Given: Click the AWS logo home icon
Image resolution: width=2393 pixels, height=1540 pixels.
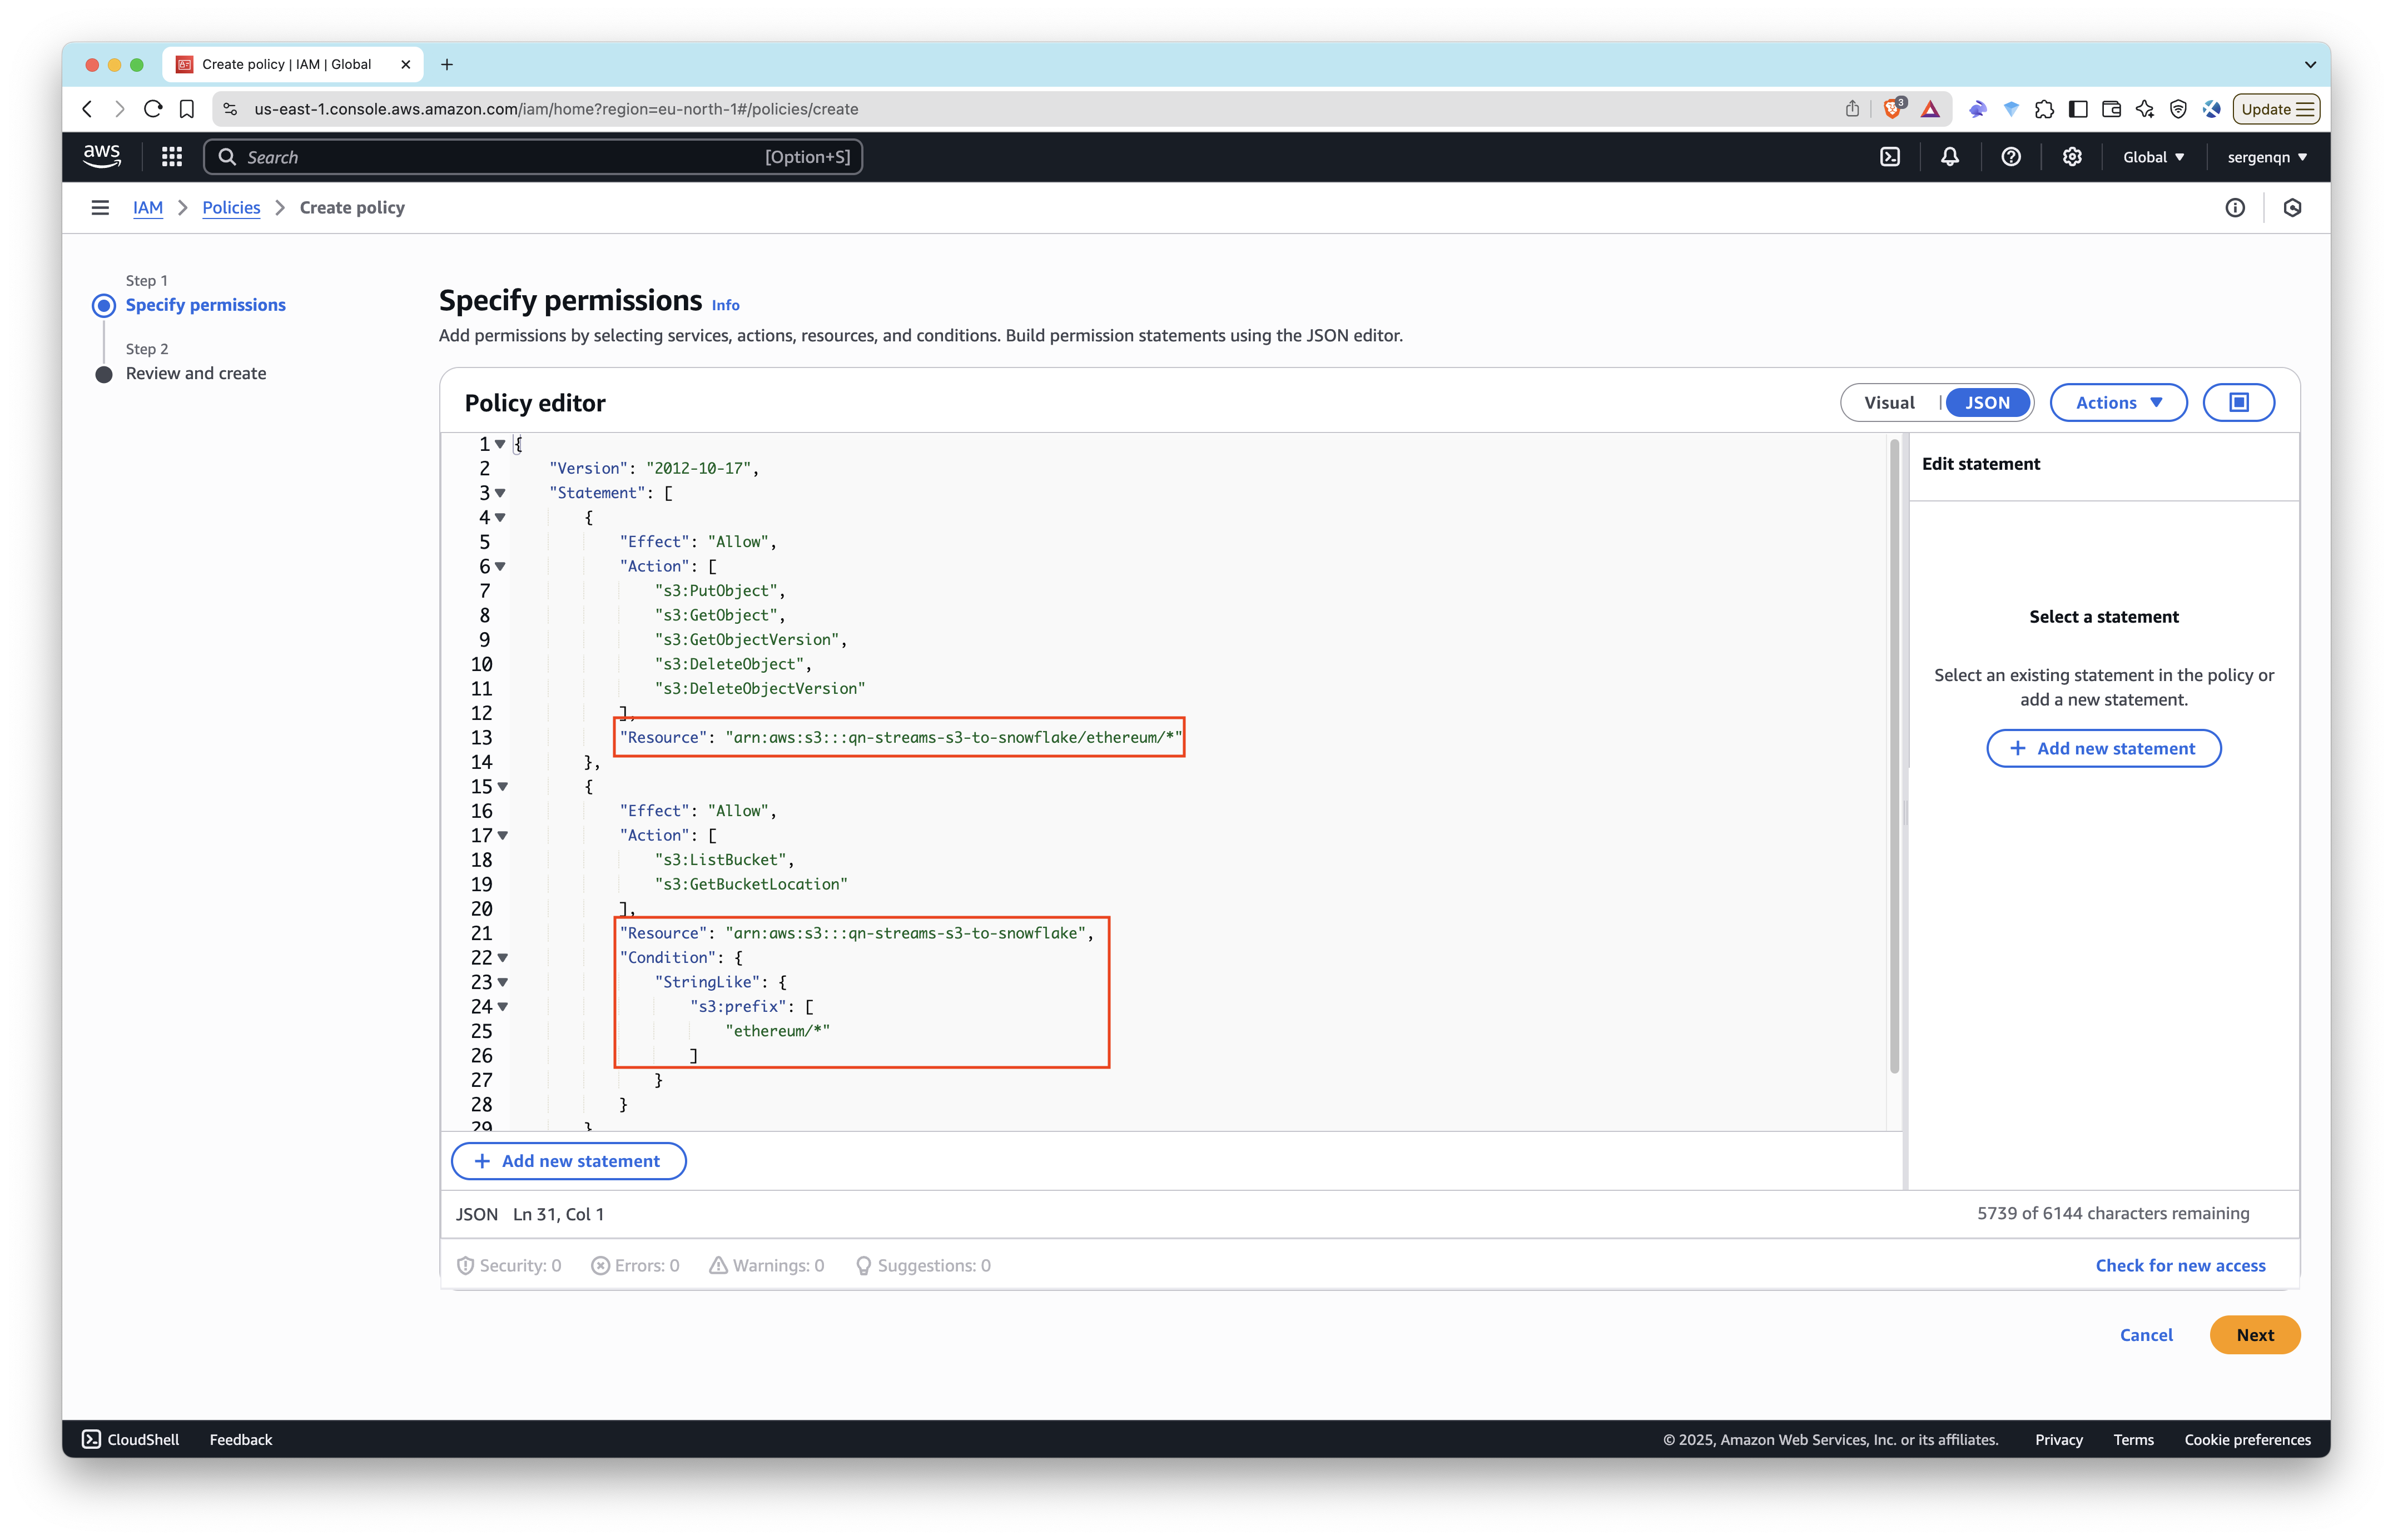Looking at the screenshot, I should [102, 156].
